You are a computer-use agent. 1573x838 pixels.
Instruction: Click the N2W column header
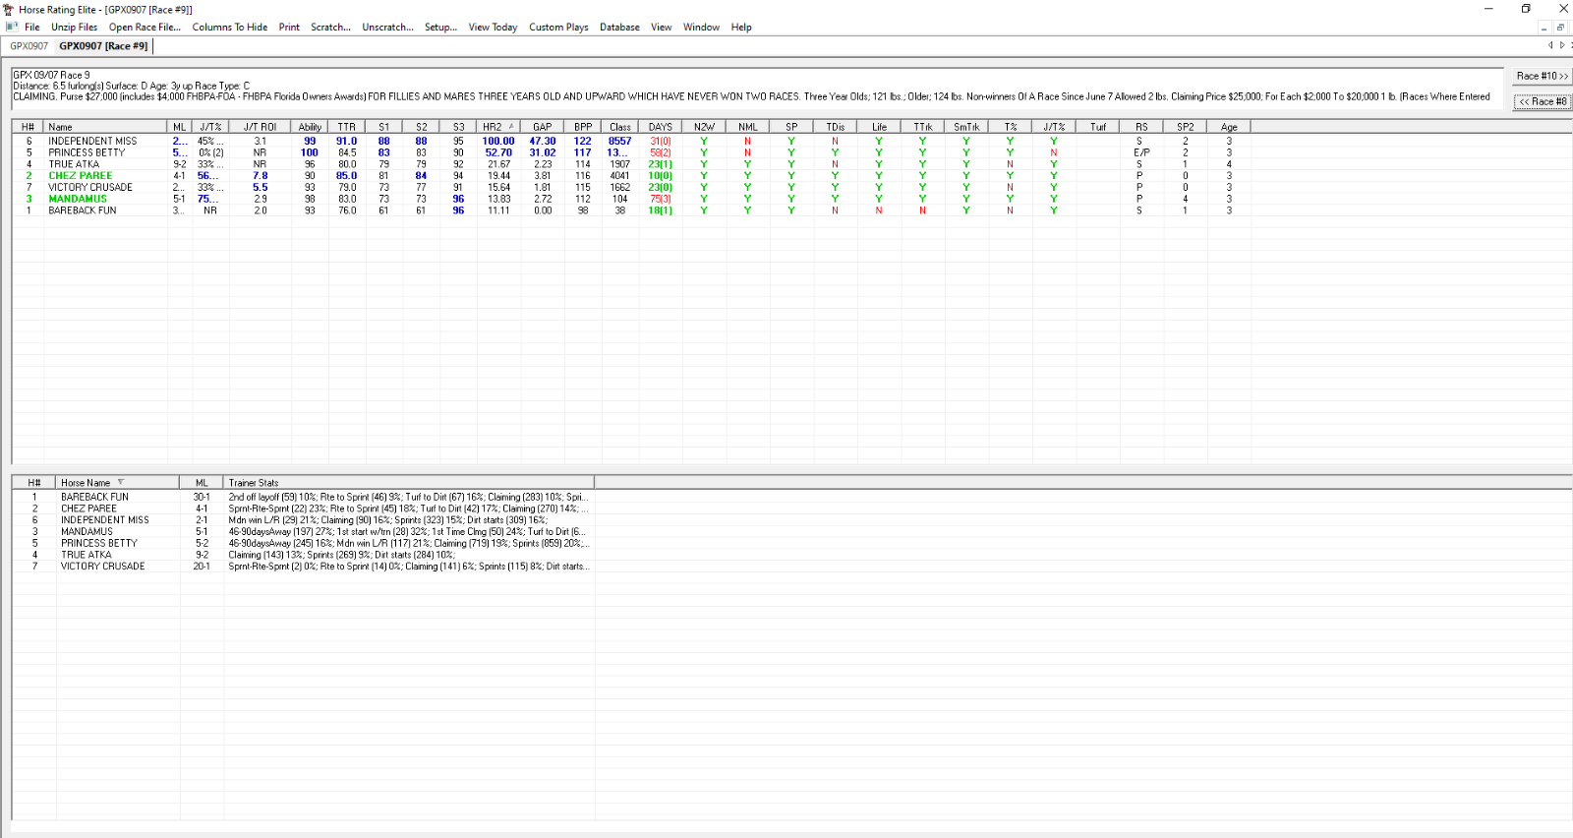pyautogui.click(x=704, y=127)
